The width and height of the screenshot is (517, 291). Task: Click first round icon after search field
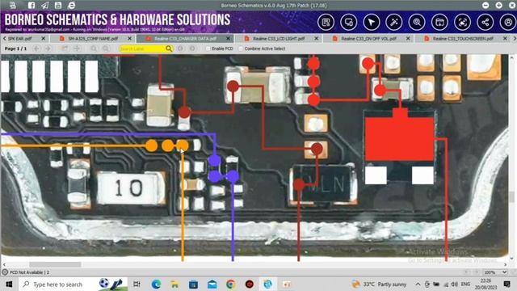point(181,48)
